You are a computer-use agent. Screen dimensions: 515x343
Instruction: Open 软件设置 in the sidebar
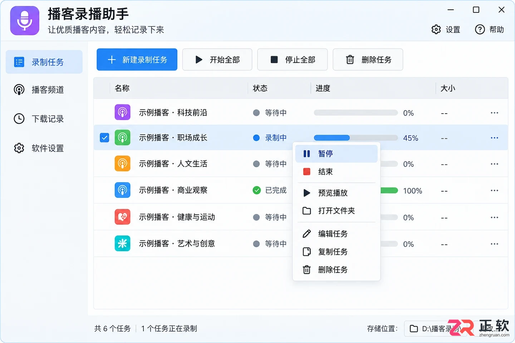44,148
